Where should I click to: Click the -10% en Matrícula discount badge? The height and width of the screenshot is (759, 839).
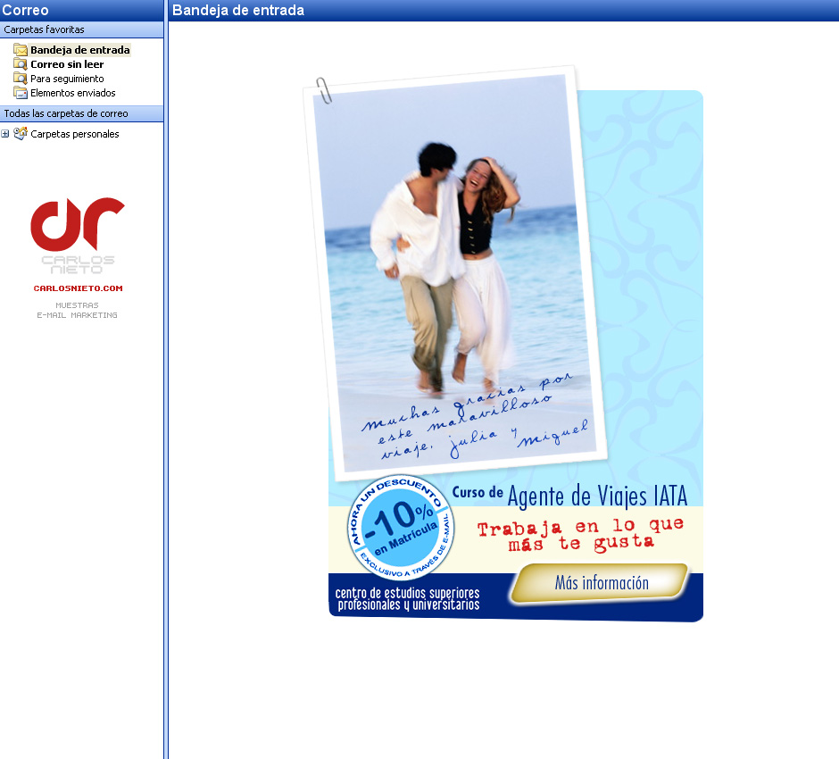(401, 527)
